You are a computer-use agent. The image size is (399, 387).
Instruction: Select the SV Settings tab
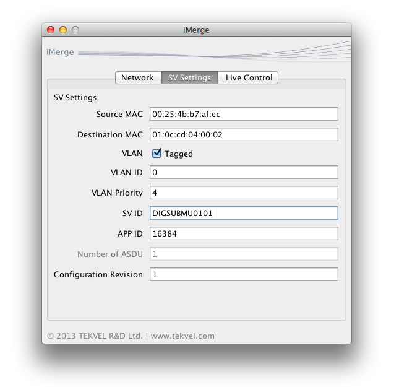point(189,77)
